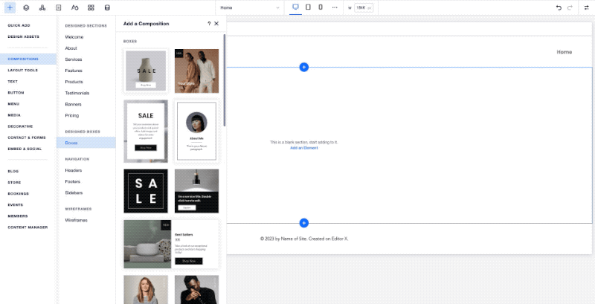Select Layout Tools category
This screenshot has height=304, width=595.
pos(23,71)
